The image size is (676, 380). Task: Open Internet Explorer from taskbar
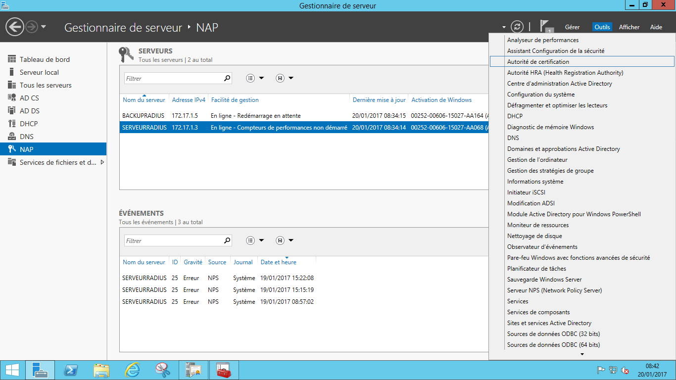click(x=132, y=370)
